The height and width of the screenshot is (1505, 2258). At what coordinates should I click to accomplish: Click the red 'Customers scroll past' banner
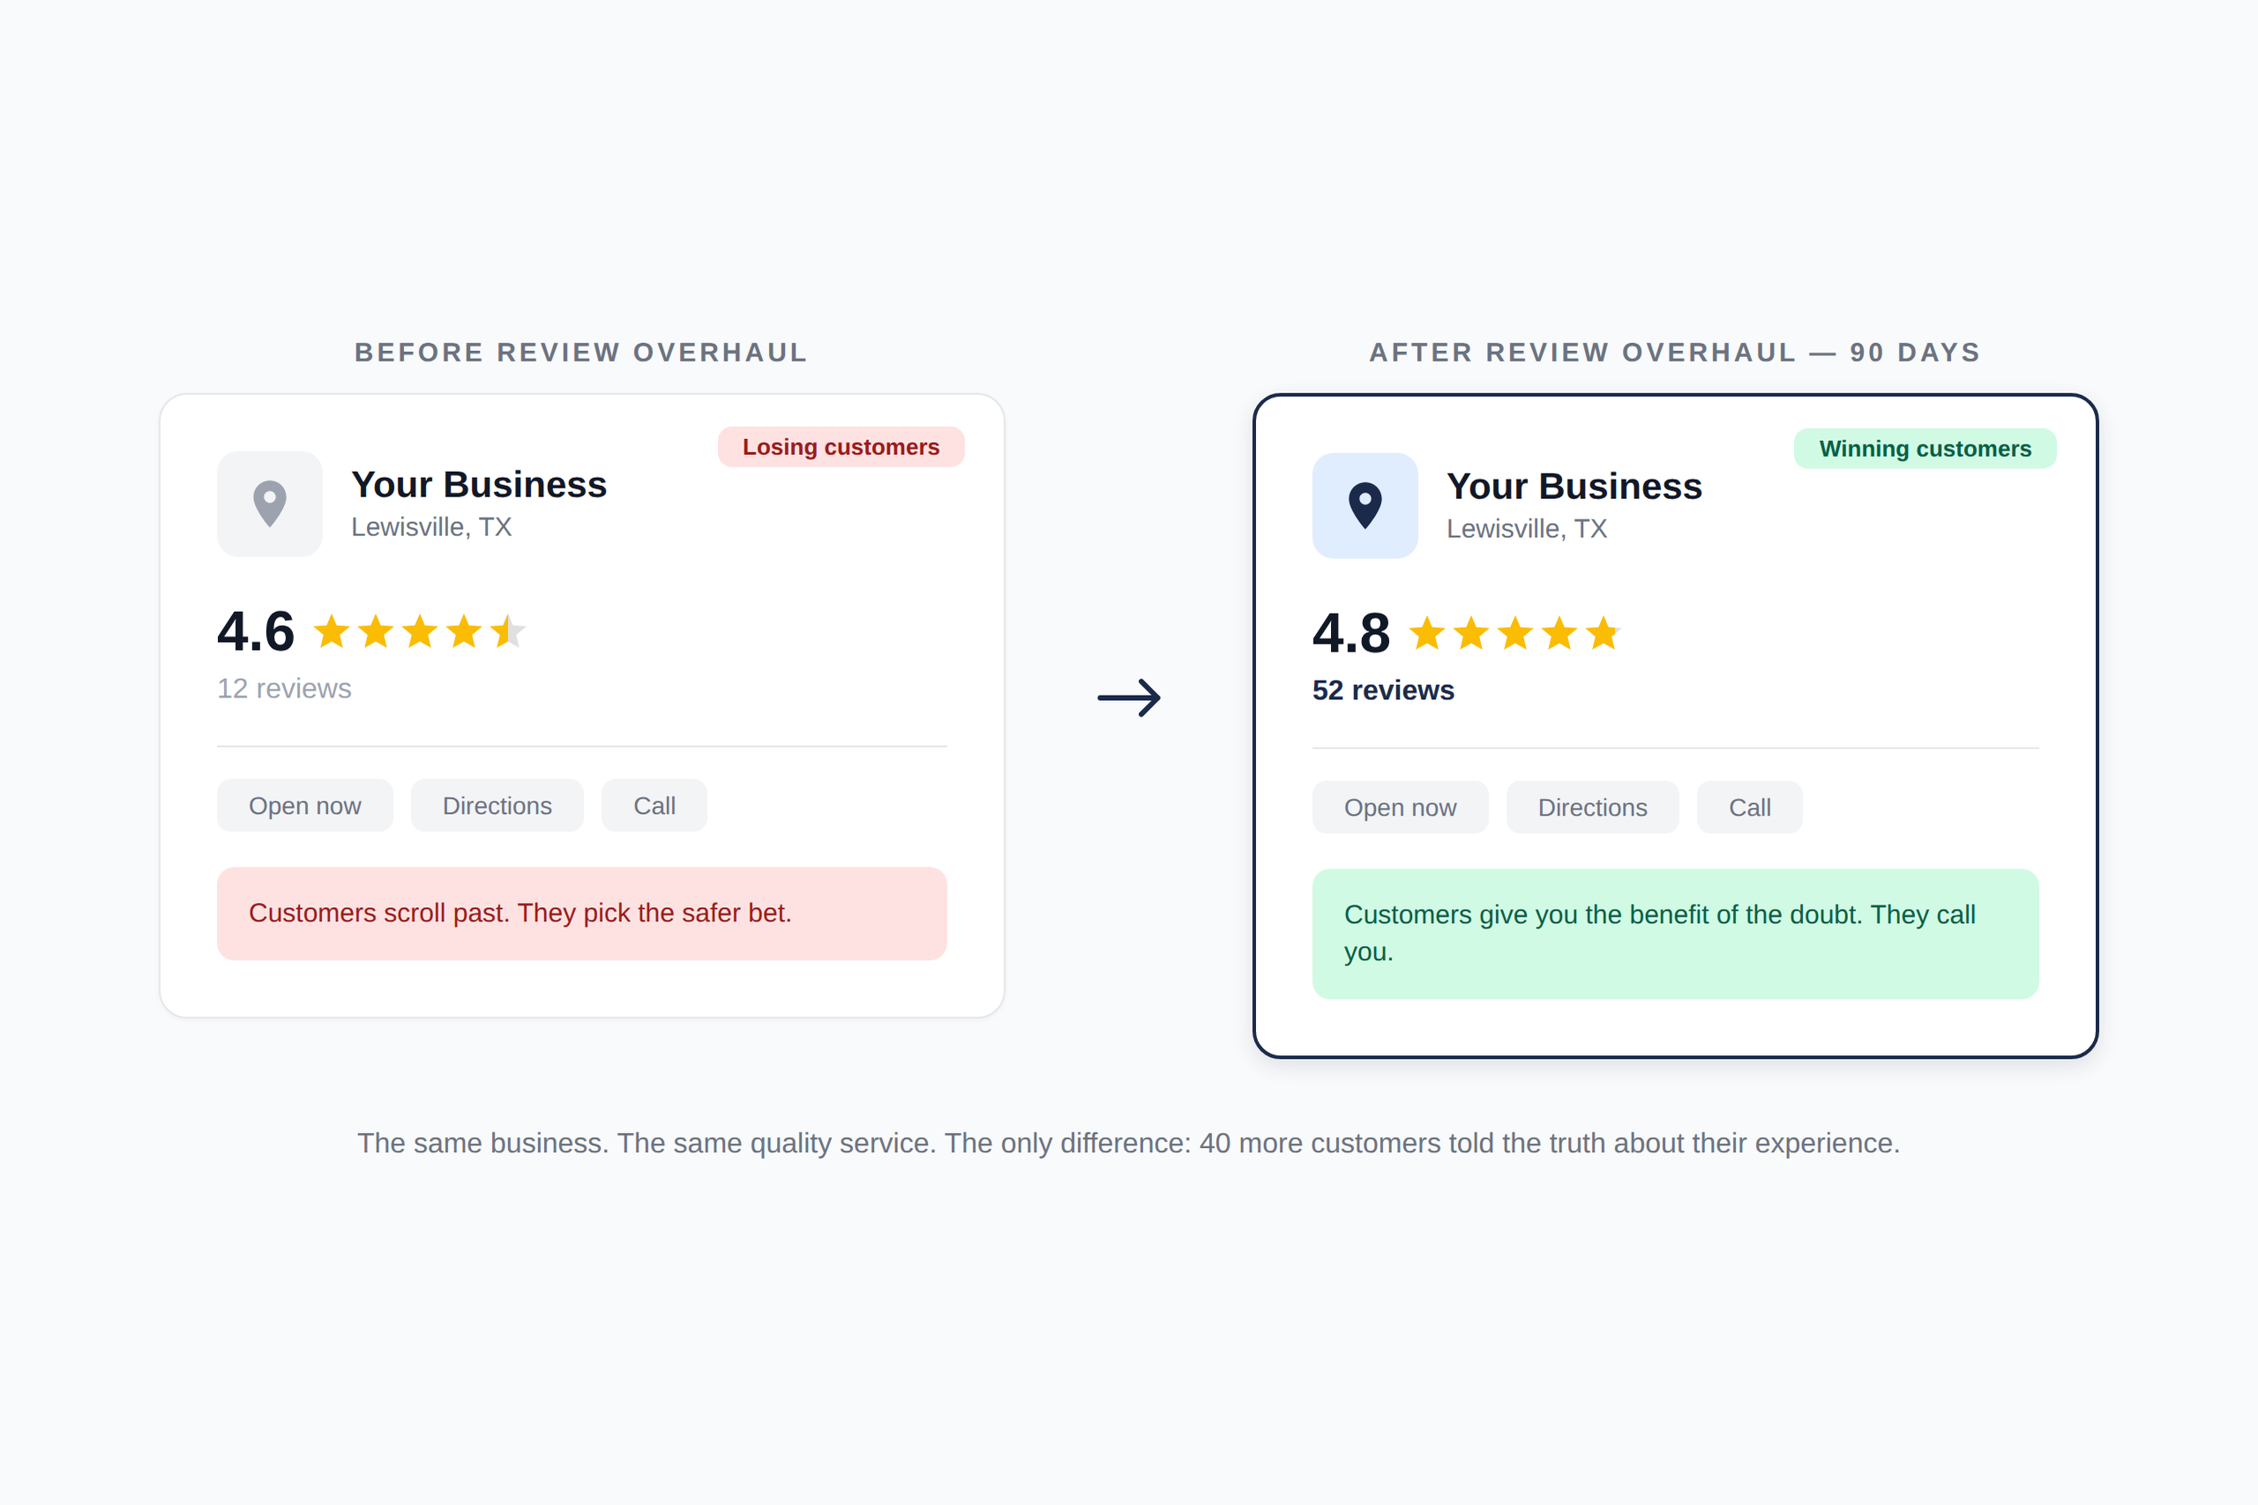click(x=582, y=913)
